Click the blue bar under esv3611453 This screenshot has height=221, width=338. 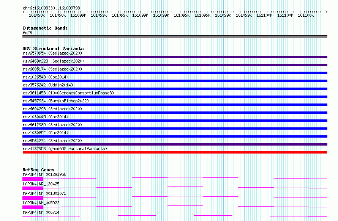click(175, 97)
